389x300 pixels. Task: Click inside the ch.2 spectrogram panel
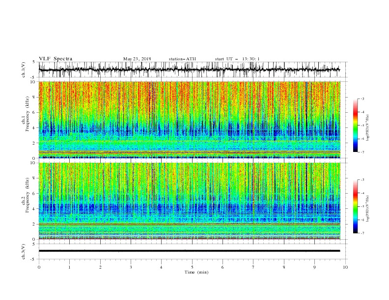189,201
